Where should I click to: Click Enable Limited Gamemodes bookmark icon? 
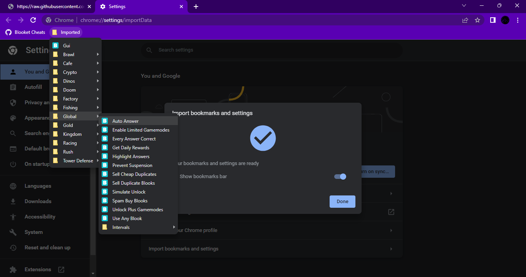tap(104, 130)
